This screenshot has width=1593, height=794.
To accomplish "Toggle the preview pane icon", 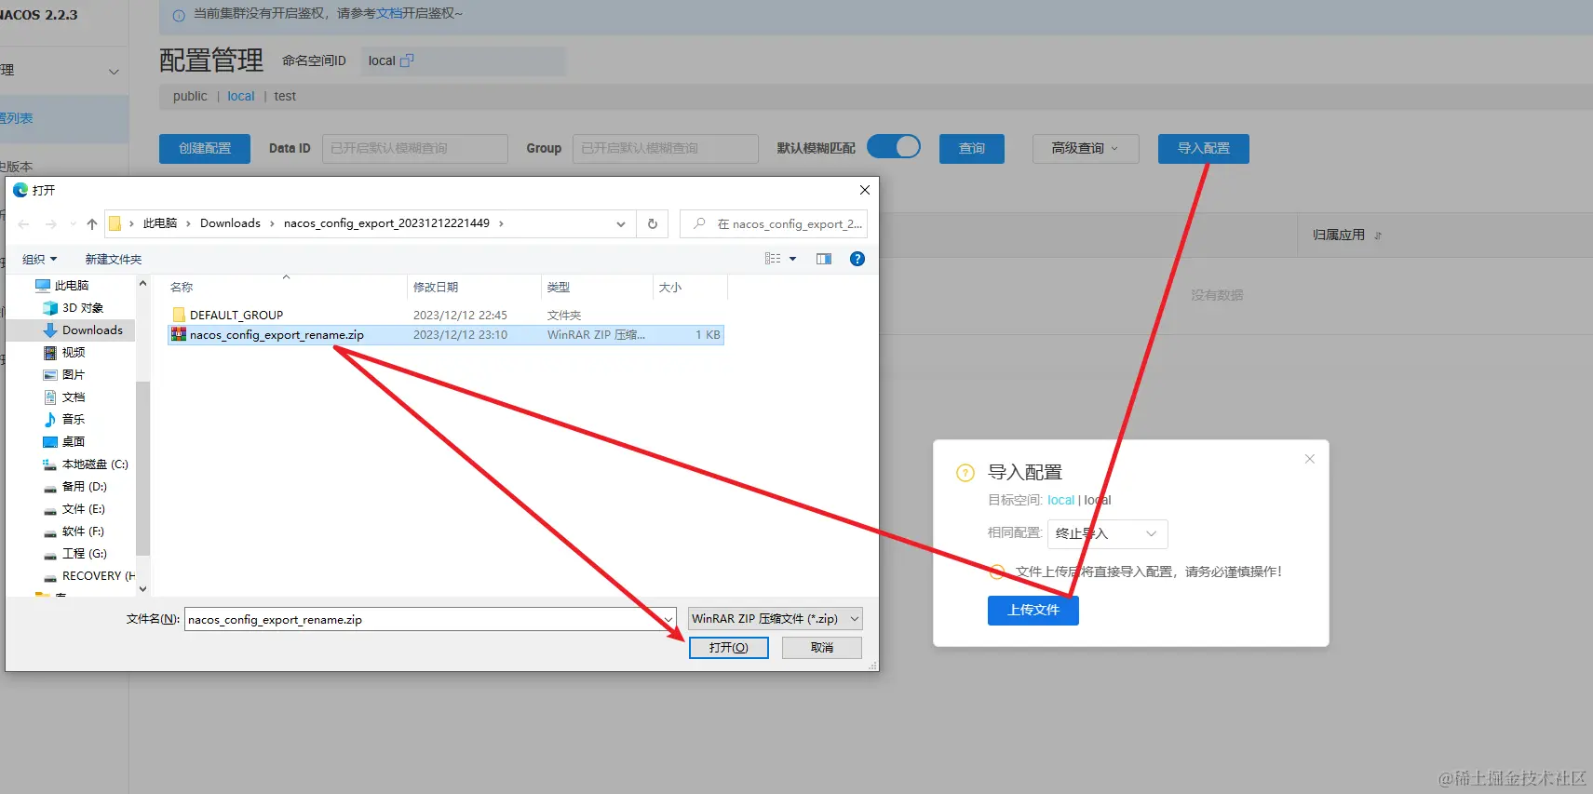I will click(824, 259).
